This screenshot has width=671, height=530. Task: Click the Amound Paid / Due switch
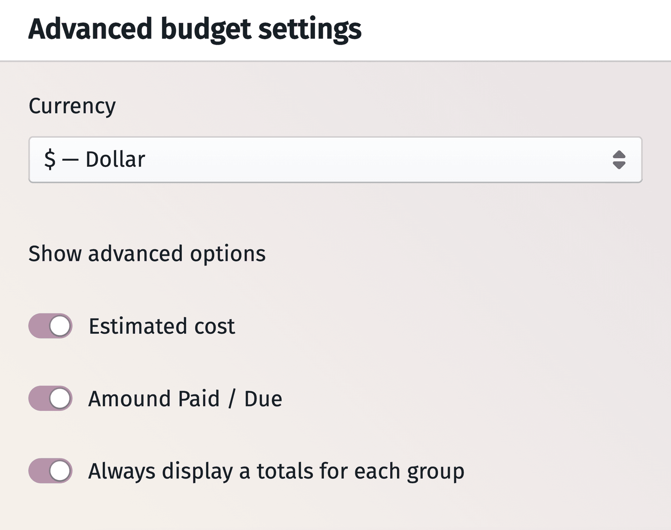[51, 398]
